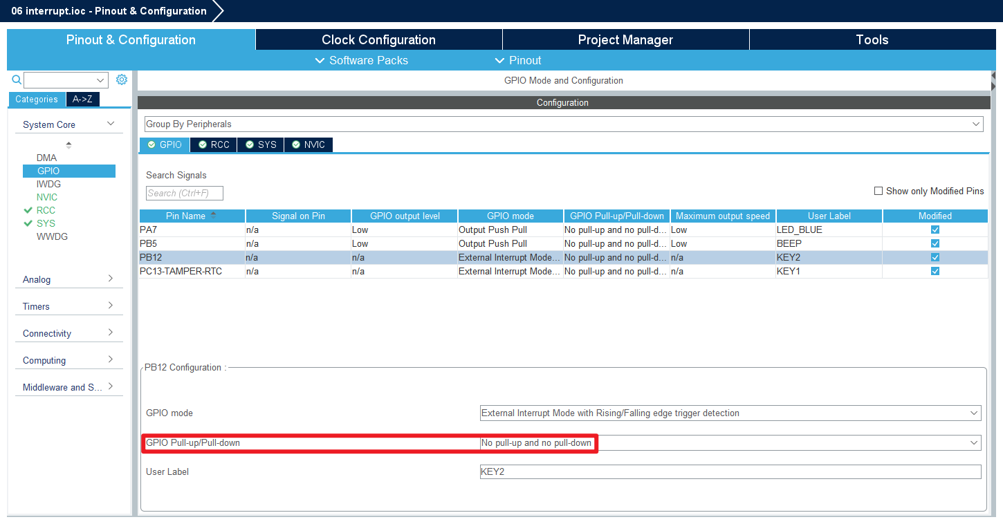Select DMA in System Core

[46, 158]
